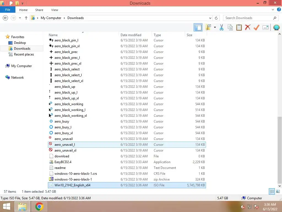Open the View ribbon tab
282x212 pixels.
tap(55, 10)
